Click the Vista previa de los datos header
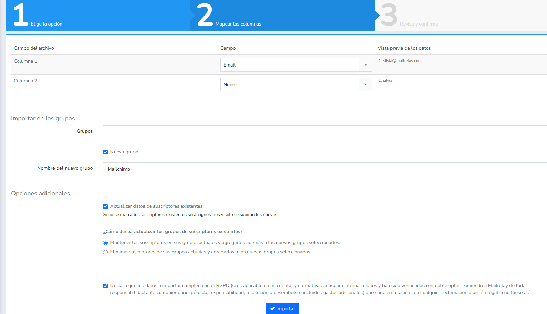This screenshot has width=547, height=314. [404, 48]
